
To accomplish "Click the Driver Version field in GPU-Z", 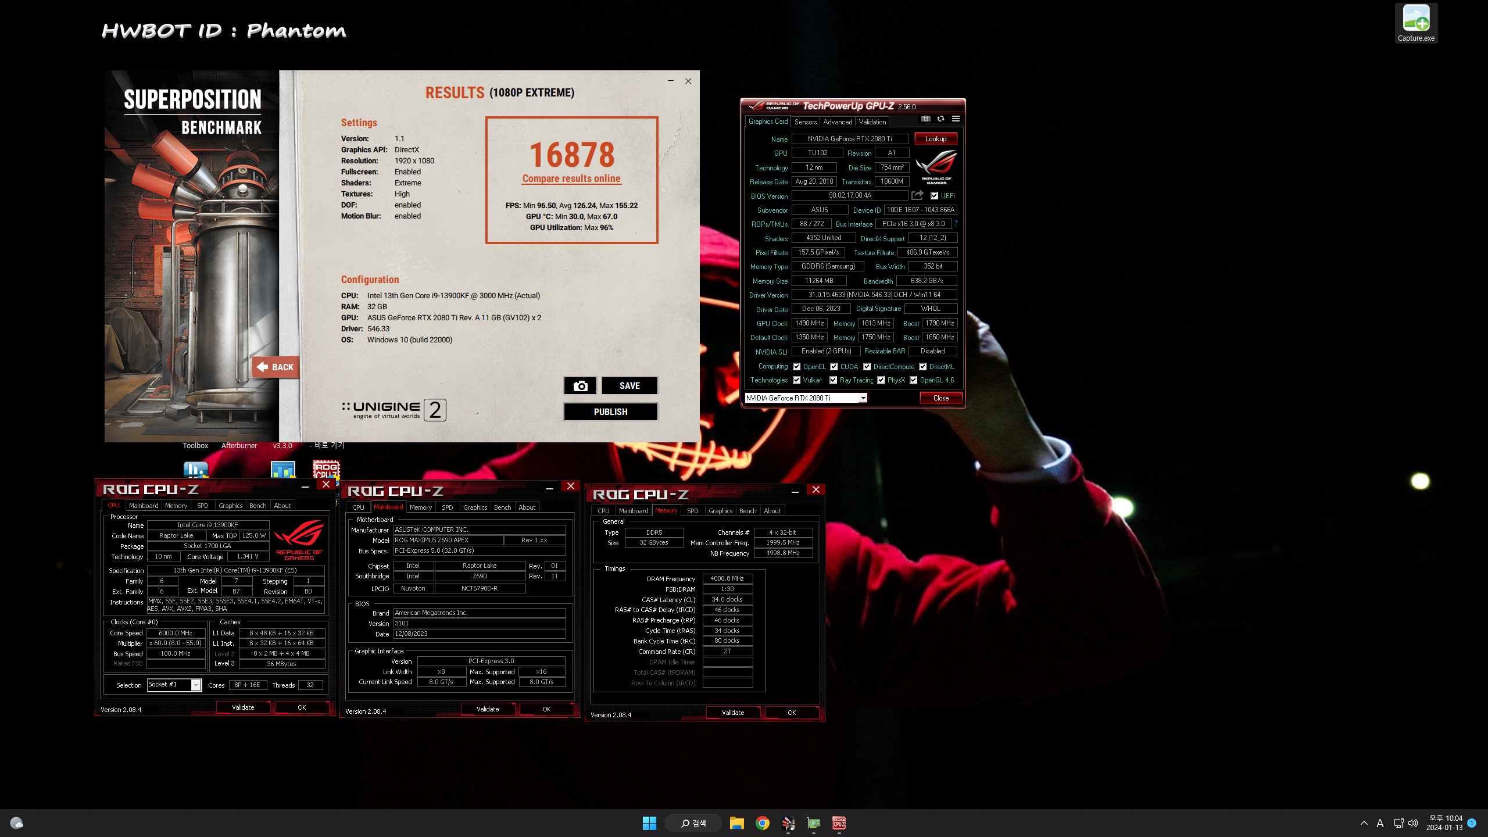I will (874, 295).
